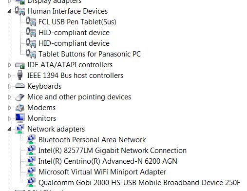Expand the Keyboards node
The height and width of the screenshot is (191, 247).
coord(10,86)
